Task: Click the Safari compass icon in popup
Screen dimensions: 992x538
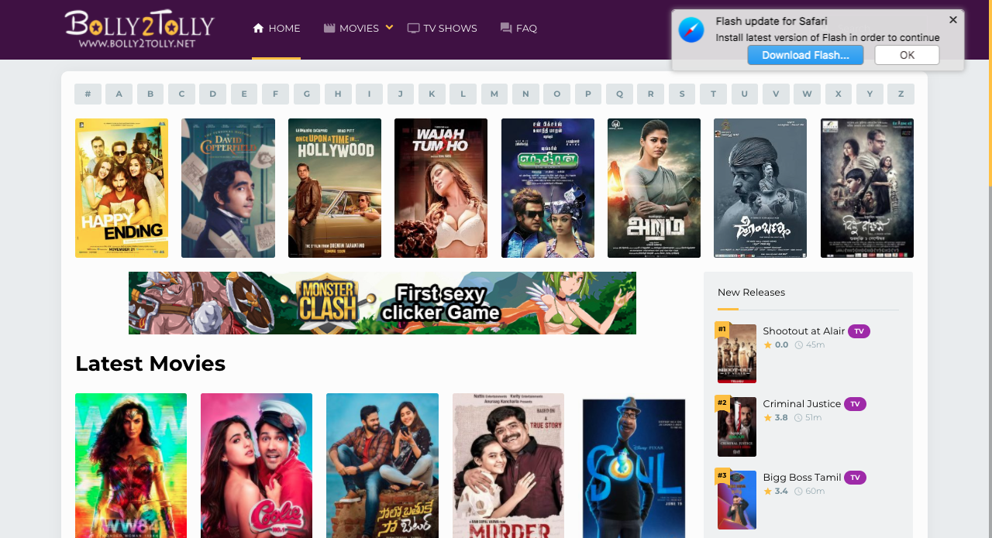Action: (x=691, y=30)
